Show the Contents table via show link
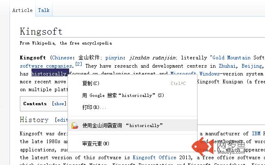 [59, 104]
